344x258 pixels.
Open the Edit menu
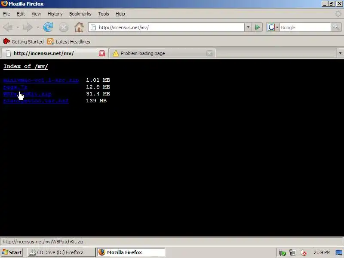[x=21, y=14]
